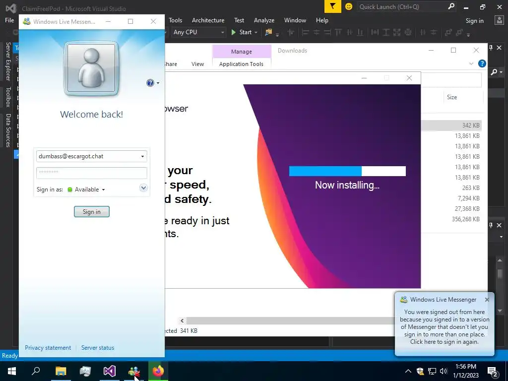This screenshot has height=381, width=508.
Task: Expand sign-in options with round chevron
Action: pos(143,188)
